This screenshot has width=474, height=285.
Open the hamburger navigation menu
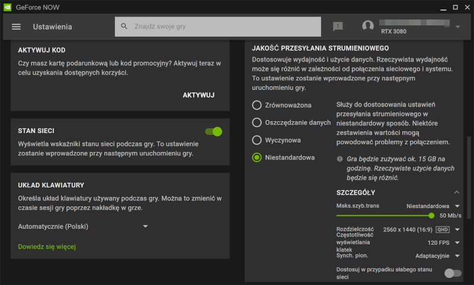[x=16, y=27]
